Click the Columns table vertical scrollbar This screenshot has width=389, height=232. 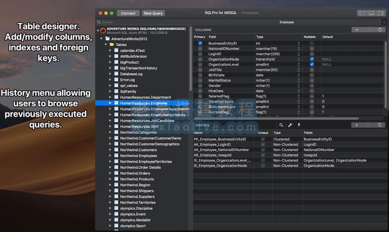click(386, 74)
